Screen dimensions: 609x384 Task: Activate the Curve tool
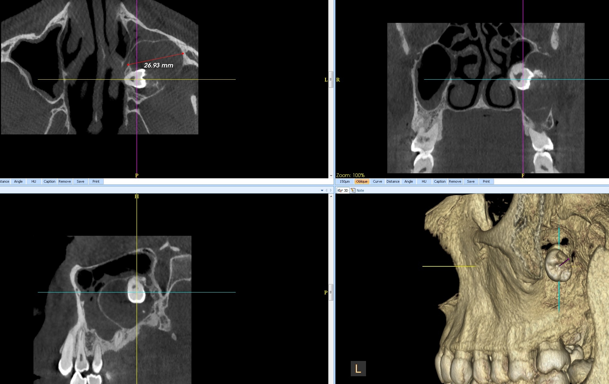pyautogui.click(x=377, y=181)
